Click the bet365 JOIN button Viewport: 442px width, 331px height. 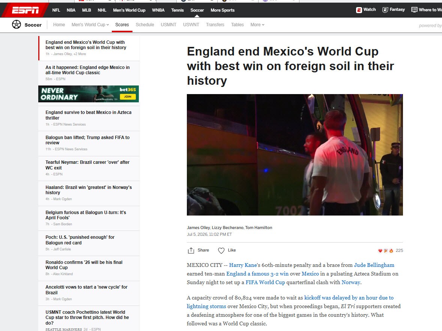[128, 97]
